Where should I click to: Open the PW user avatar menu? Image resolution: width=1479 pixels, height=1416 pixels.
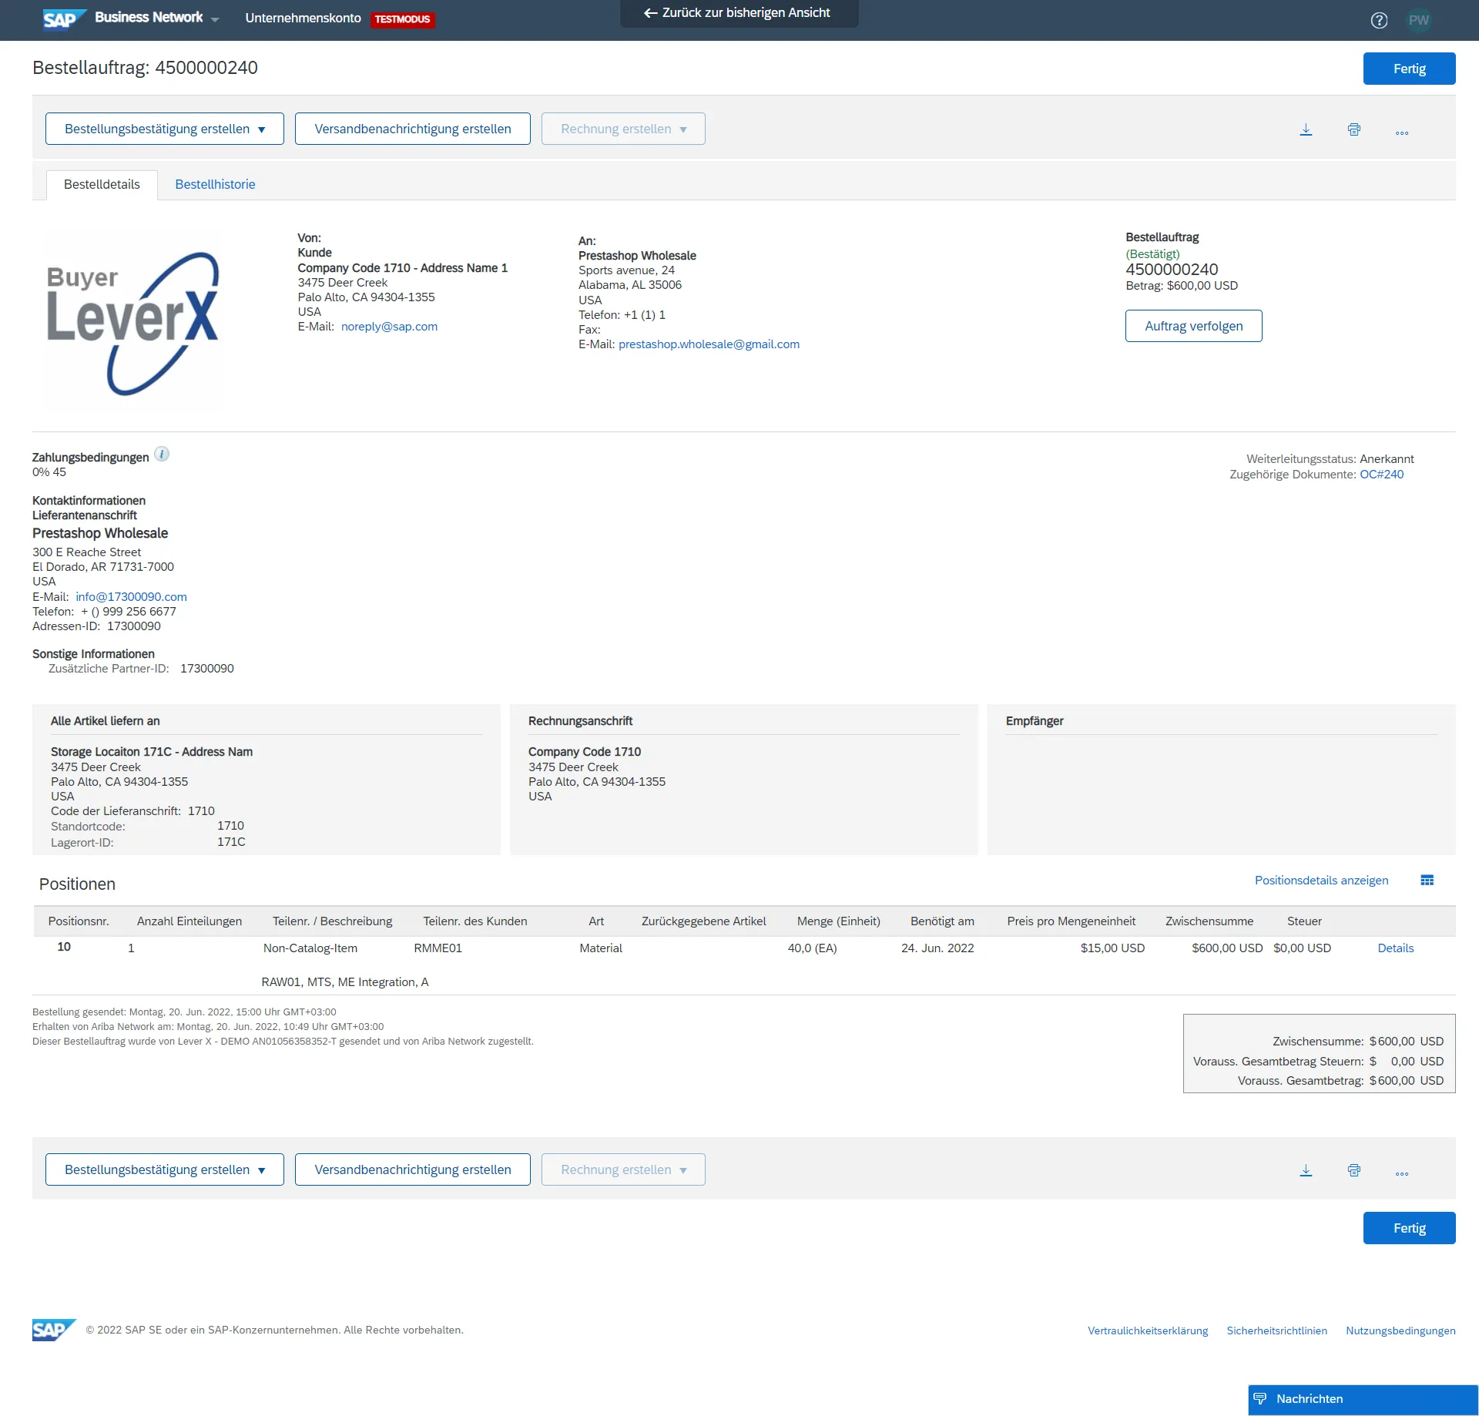[1418, 21]
